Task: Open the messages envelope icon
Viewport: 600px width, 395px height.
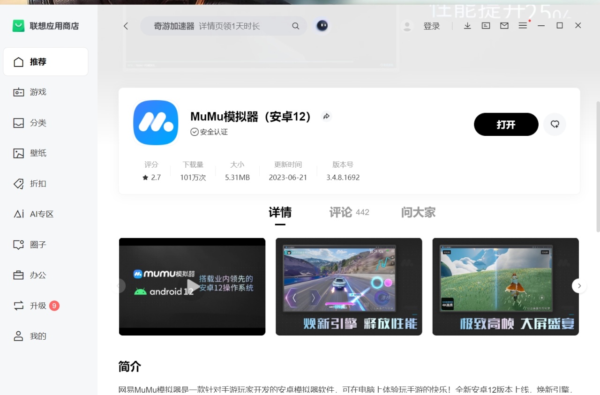Action: 504,26
